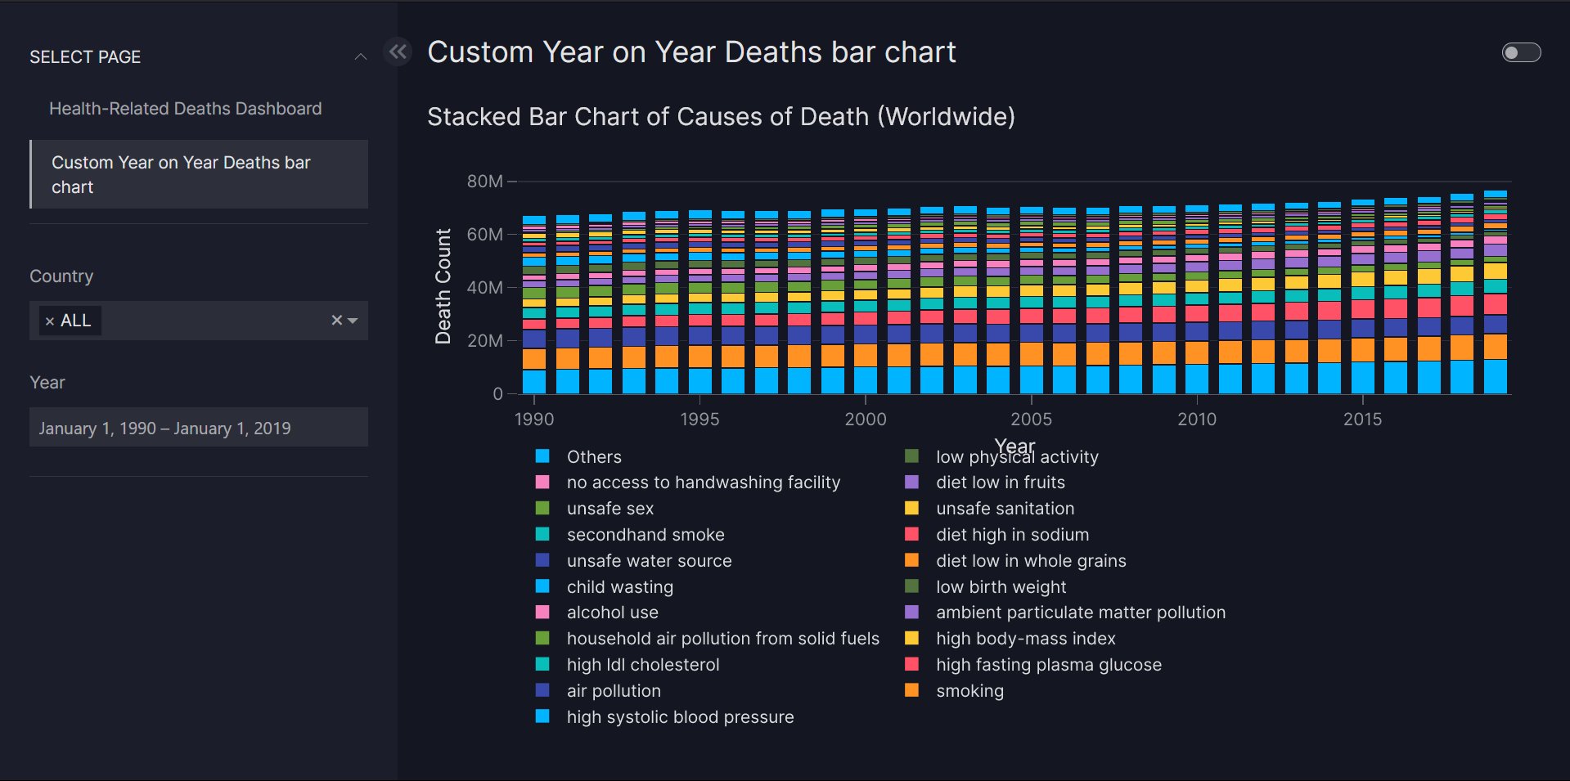Open Health-Related Deaths Dashboard page
Viewport: 1570px width, 781px height.
[x=185, y=109]
